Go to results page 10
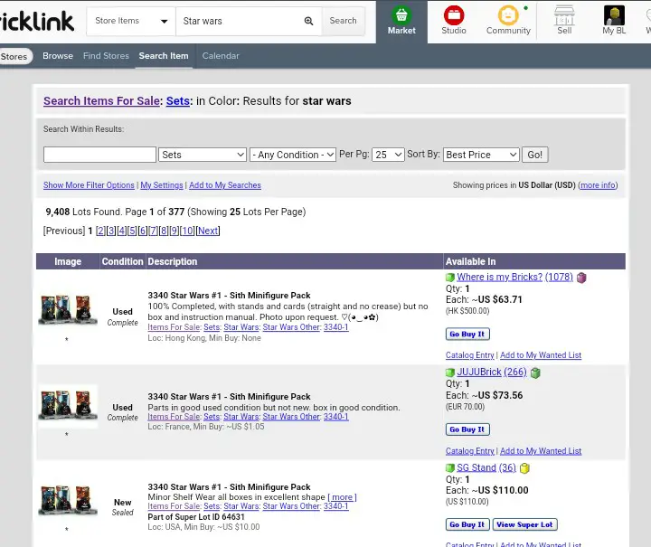The width and height of the screenshot is (651, 547). 187,231
